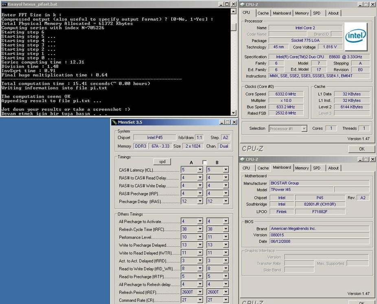Switch to Memory tab in top CPU-Z window
The height and width of the screenshot is (304, 377).
pos(302,13)
